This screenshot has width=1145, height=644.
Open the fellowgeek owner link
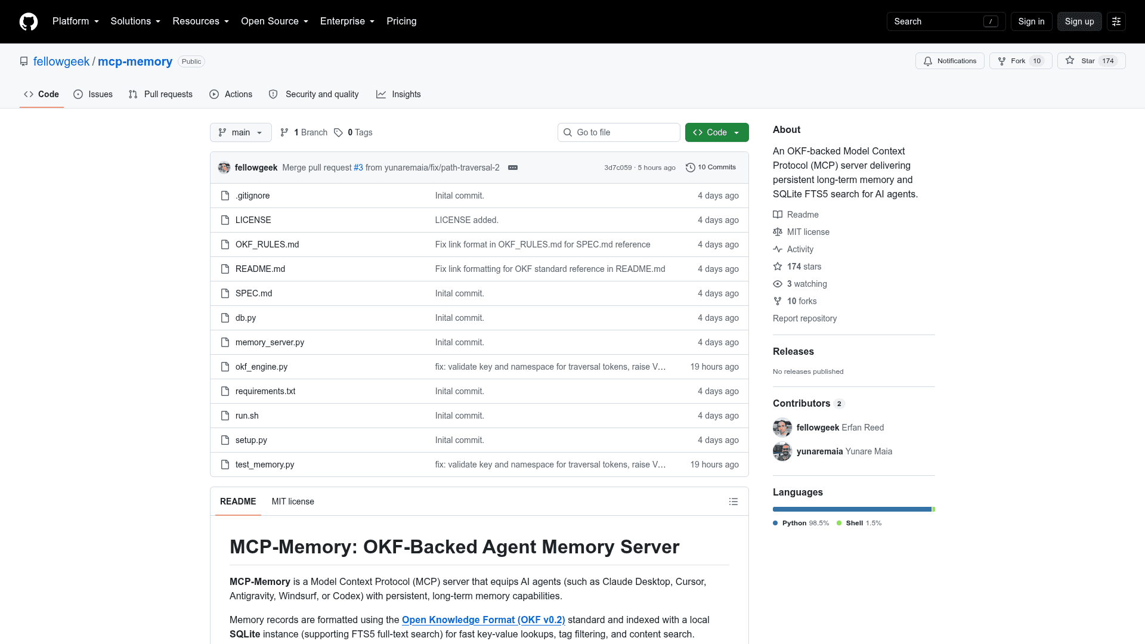click(61, 61)
